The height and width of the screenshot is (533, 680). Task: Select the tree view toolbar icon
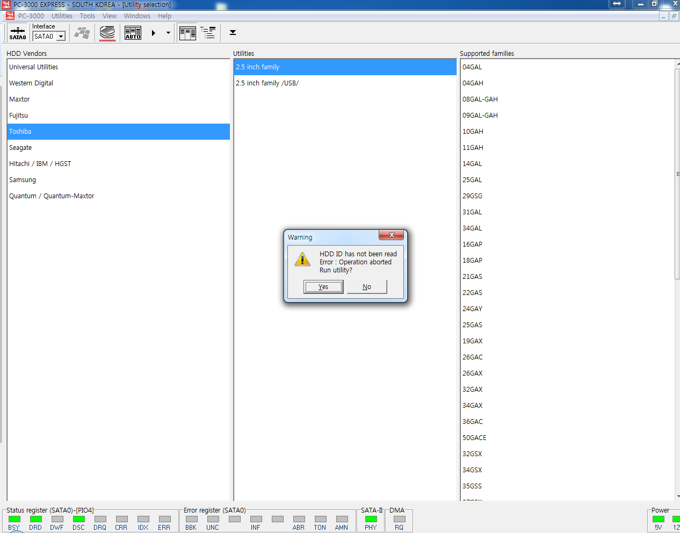(208, 33)
